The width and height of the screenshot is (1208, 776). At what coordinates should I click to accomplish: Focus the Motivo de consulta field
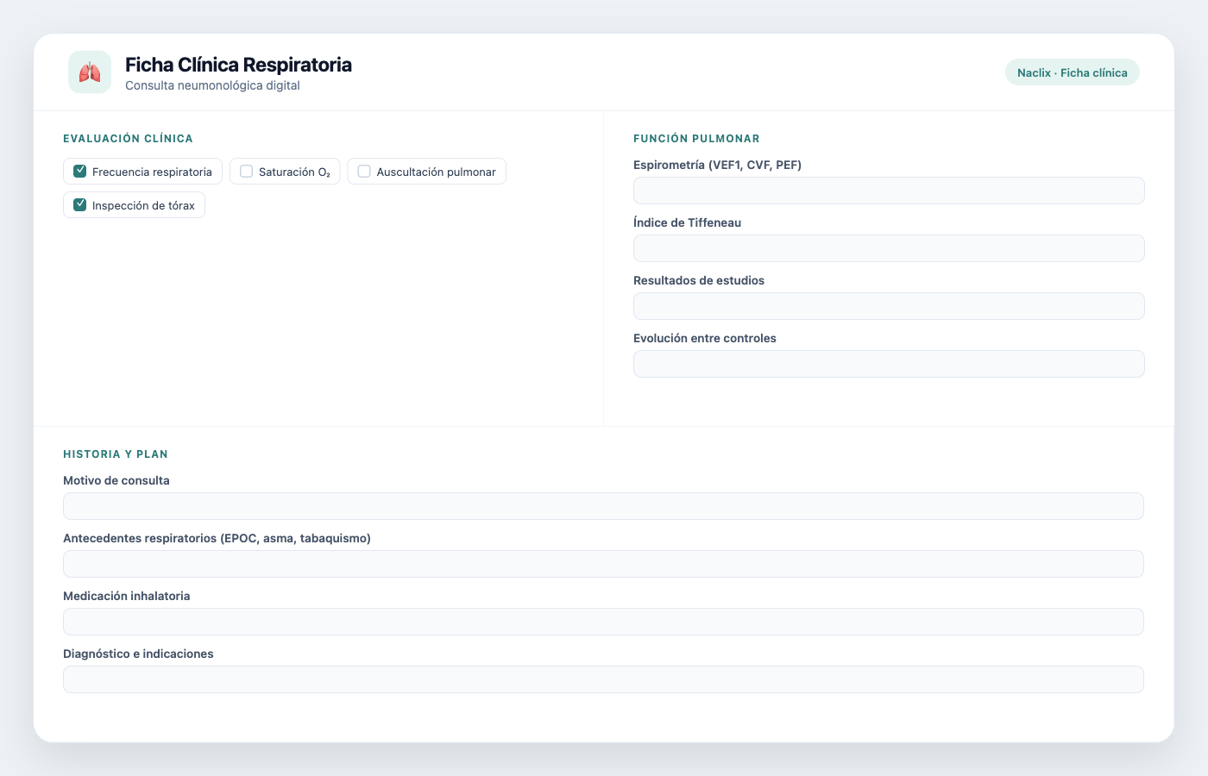tap(603, 506)
